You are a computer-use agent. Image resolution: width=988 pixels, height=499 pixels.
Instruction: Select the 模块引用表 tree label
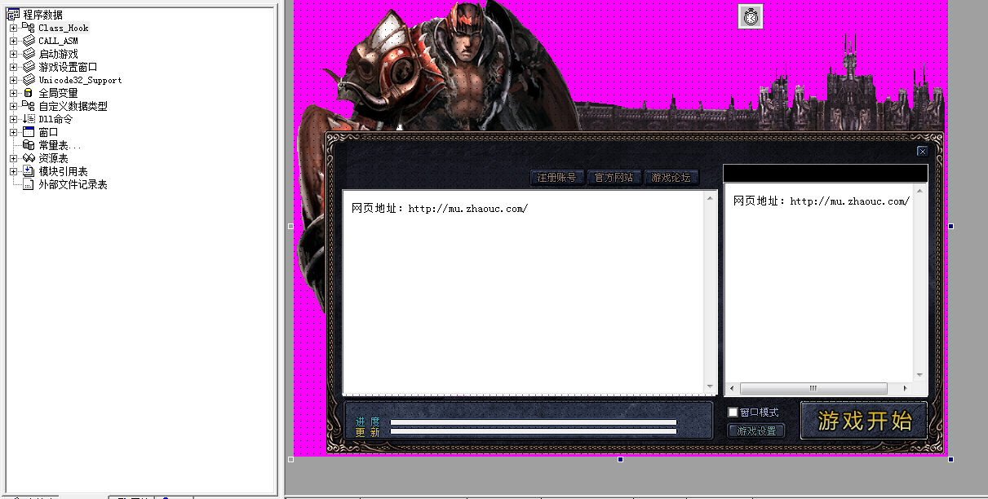coord(64,171)
